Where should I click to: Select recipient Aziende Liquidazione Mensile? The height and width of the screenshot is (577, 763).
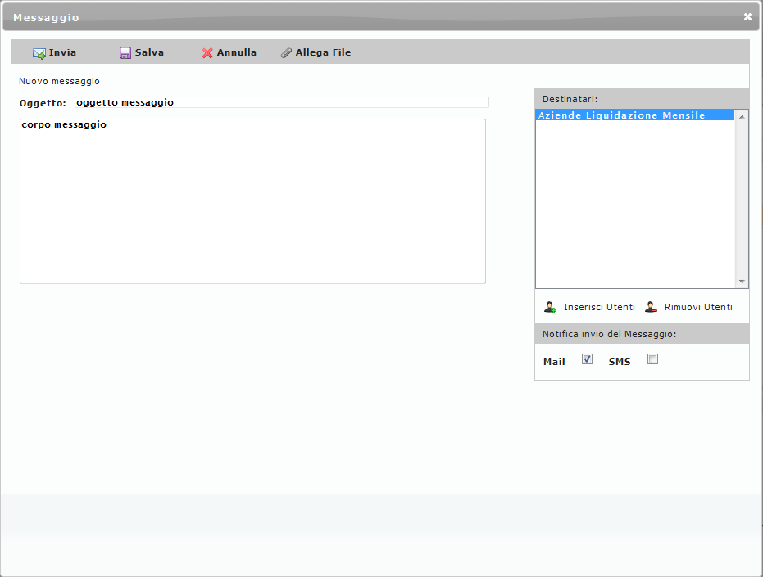(635, 115)
